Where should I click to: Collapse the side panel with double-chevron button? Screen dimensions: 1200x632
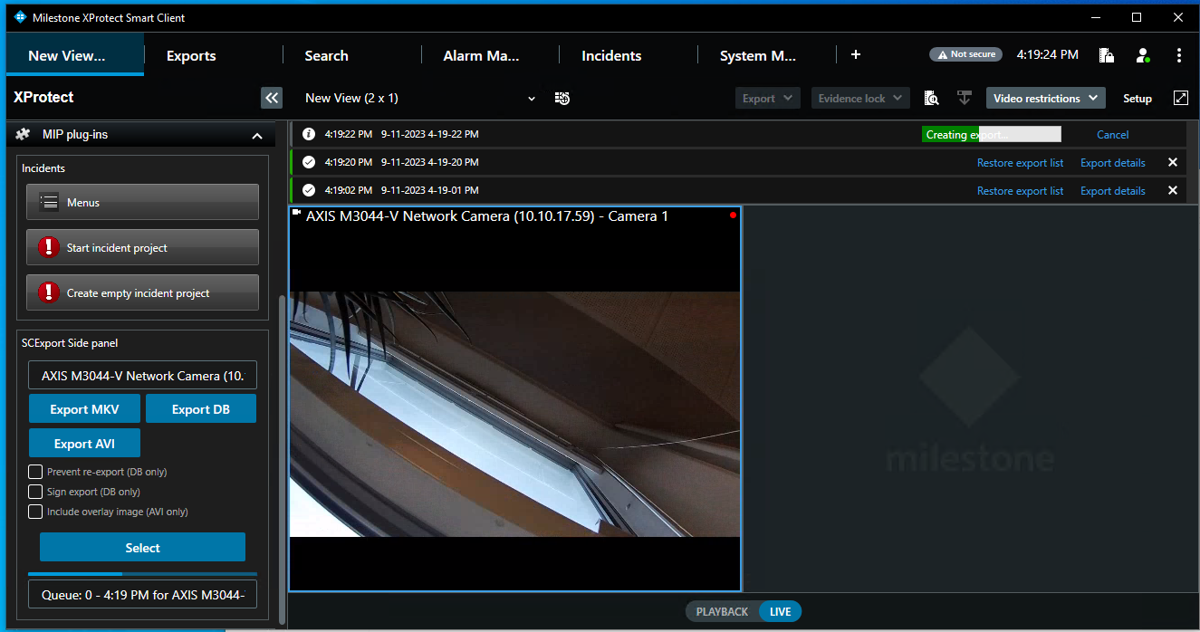(x=272, y=98)
